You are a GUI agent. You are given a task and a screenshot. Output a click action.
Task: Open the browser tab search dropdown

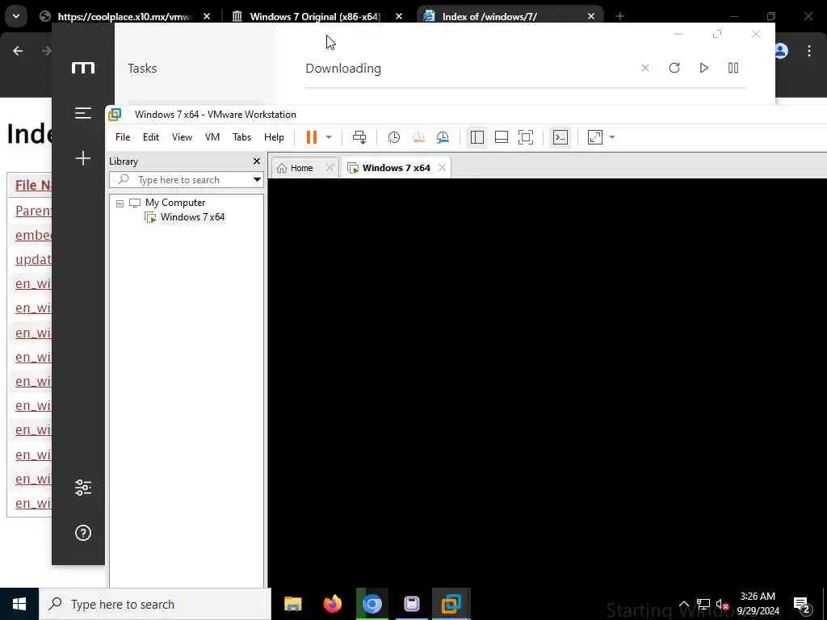coord(16,16)
